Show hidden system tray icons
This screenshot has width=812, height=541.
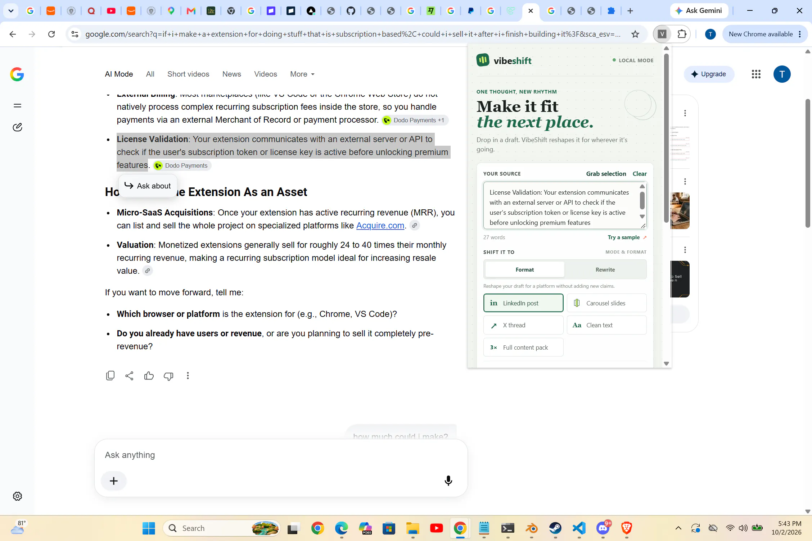[x=678, y=528]
